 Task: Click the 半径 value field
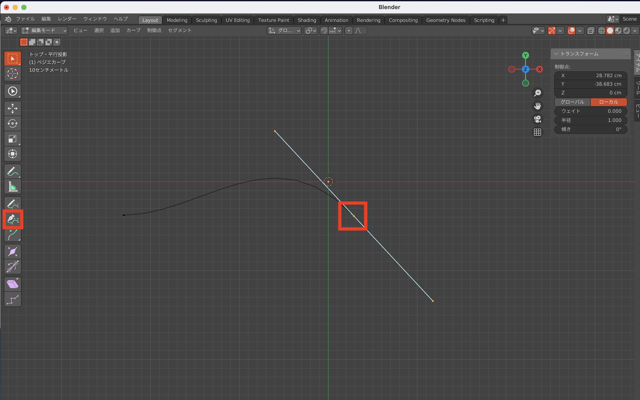click(x=590, y=120)
